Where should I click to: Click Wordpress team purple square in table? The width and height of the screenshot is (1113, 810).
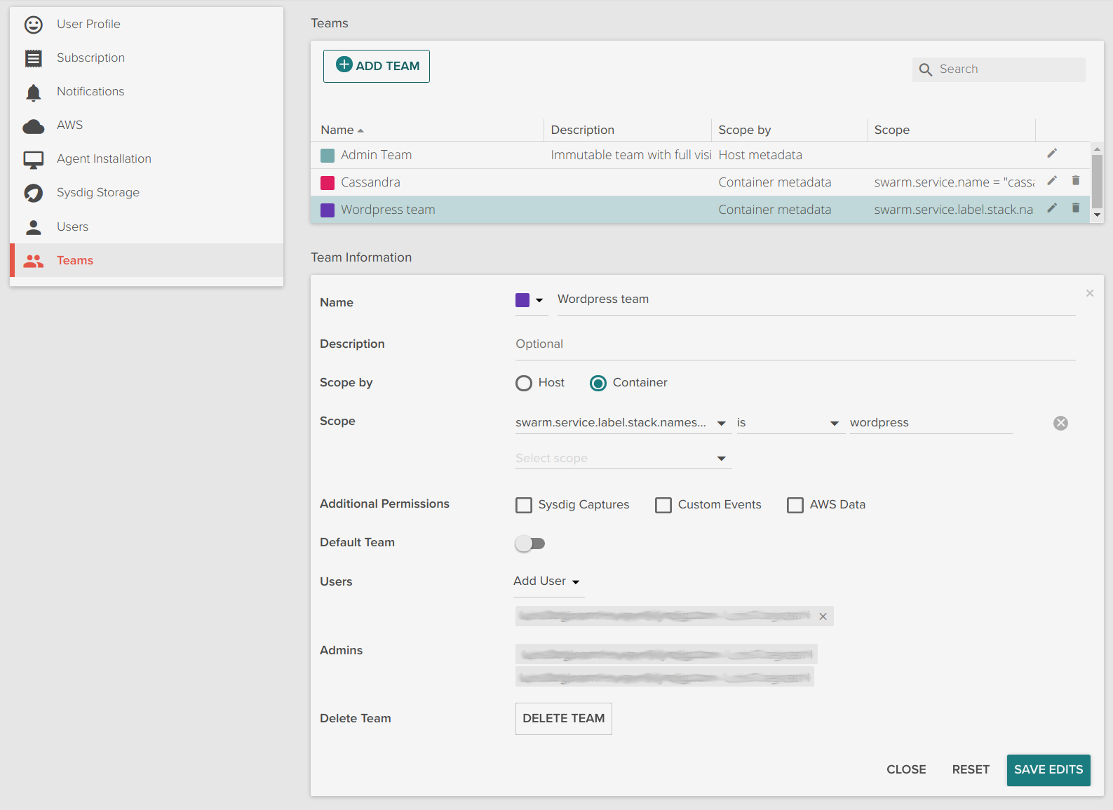coord(328,210)
